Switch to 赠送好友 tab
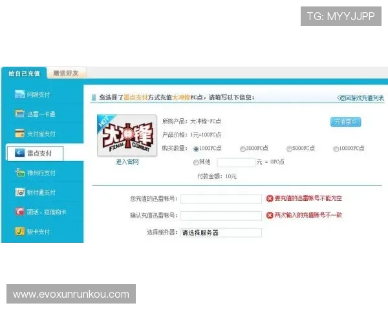Image resolution: width=388 pixels, height=310 pixels. [x=66, y=73]
